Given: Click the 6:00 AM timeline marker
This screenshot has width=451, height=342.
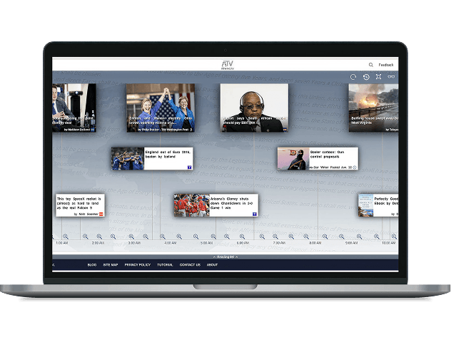Looking at the screenshot, I should coord(242,243).
